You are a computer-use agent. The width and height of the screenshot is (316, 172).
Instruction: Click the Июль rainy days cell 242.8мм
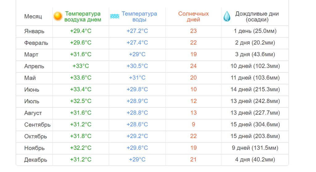tap(255, 101)
